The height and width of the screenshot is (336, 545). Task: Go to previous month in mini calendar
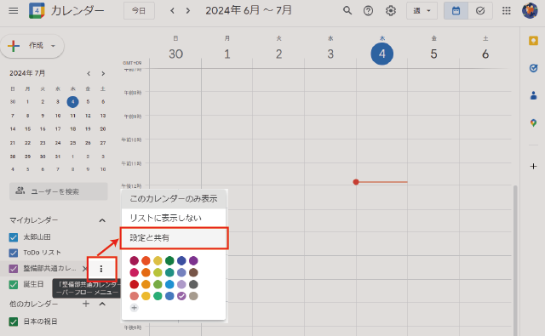click(x=89, y=74)
